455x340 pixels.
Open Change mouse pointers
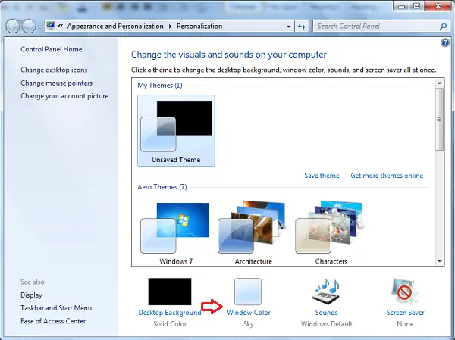pos(57,83)
